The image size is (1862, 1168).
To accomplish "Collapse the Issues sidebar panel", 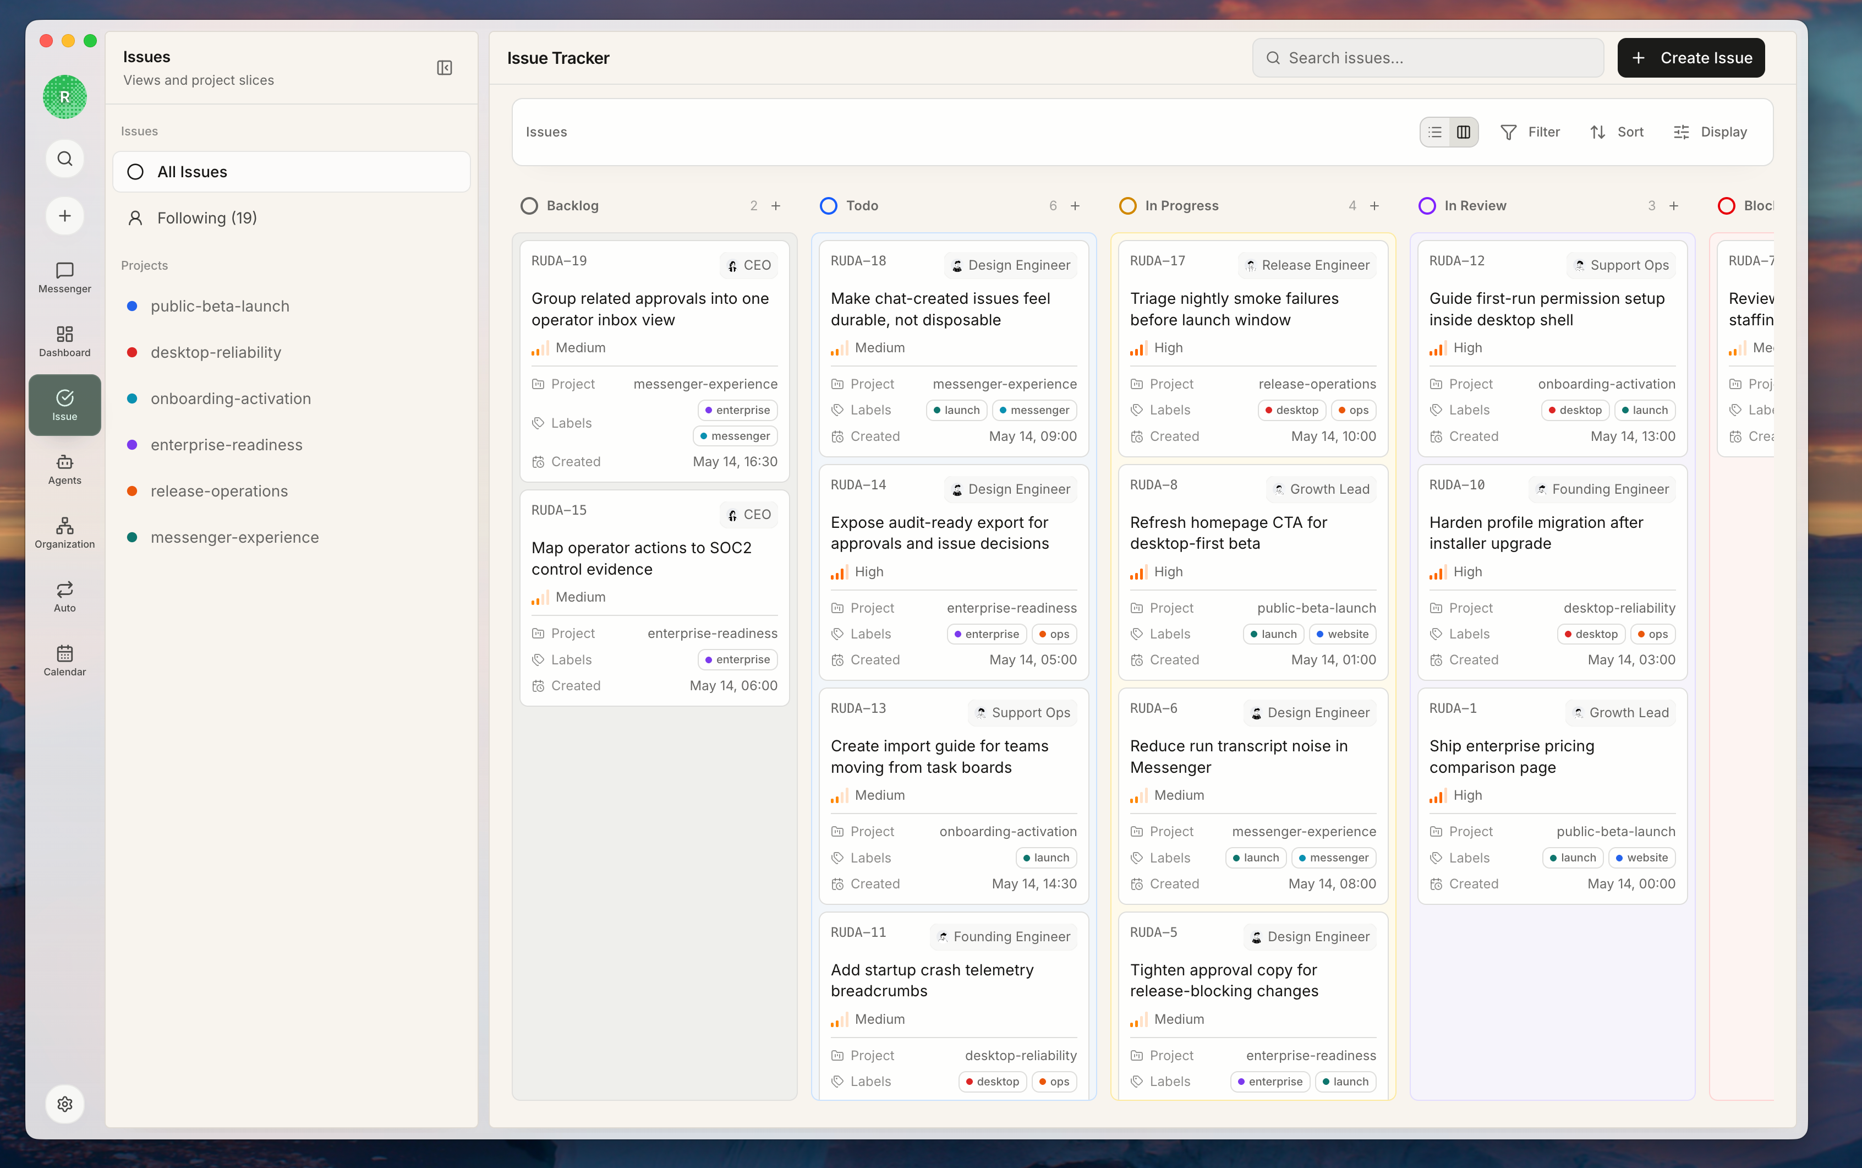I will point(445,68).
